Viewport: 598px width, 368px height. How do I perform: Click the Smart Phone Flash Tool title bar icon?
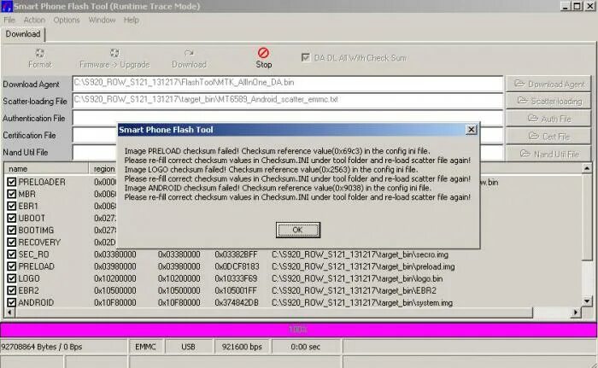click(x=7, y=6)
